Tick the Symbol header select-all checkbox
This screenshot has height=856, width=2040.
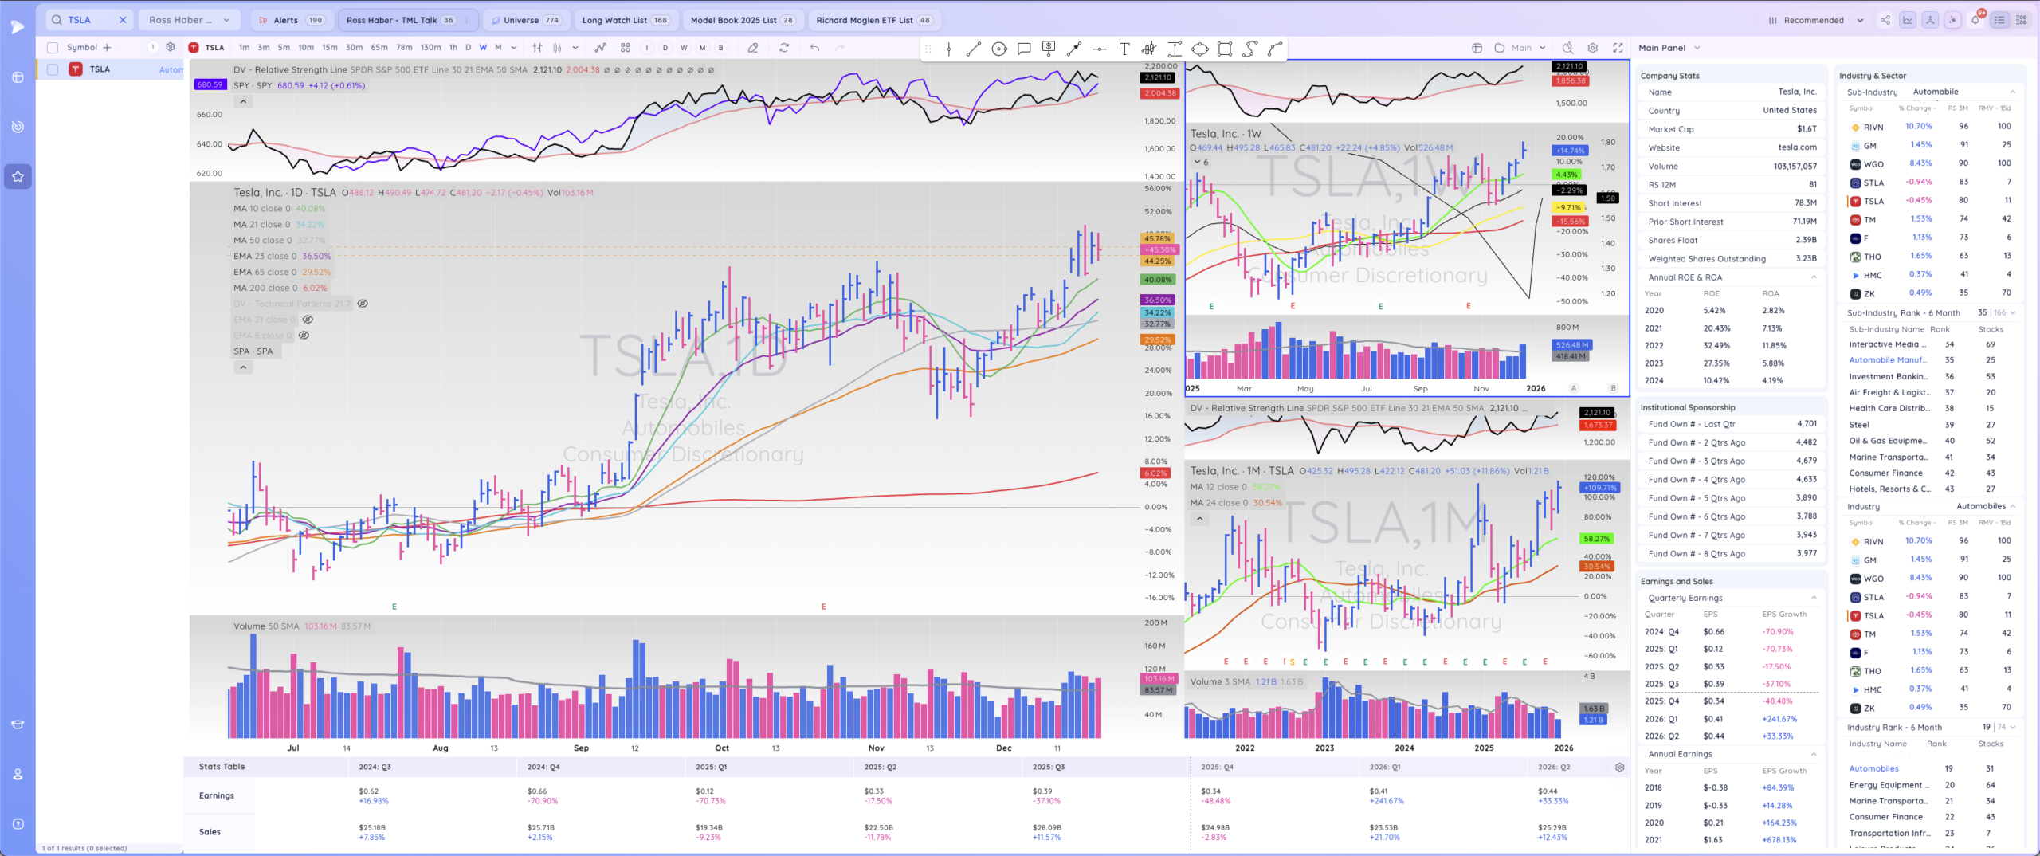coord(53,48)
